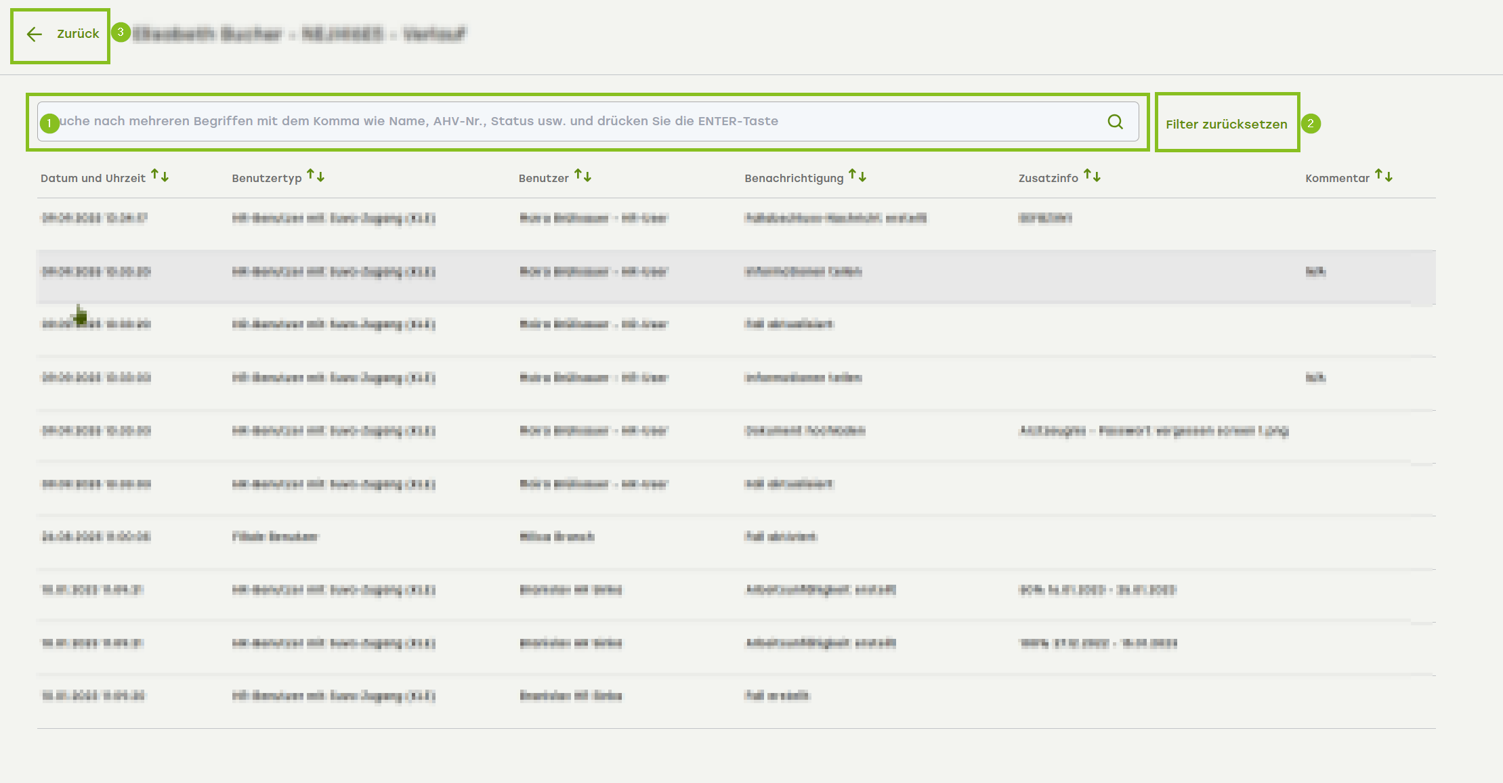The height and width of the screenshot is (783, 1503).
Task: Toggle sort arrows for Benutzertyp column
Action: click(316, 176)
